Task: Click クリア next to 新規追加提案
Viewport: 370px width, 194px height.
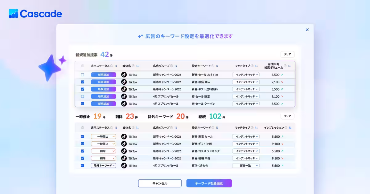Action: coord(287,54)
